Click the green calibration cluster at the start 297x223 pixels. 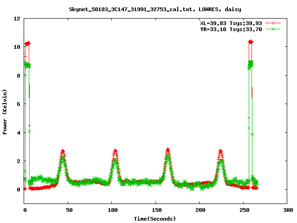pos(27,65)
